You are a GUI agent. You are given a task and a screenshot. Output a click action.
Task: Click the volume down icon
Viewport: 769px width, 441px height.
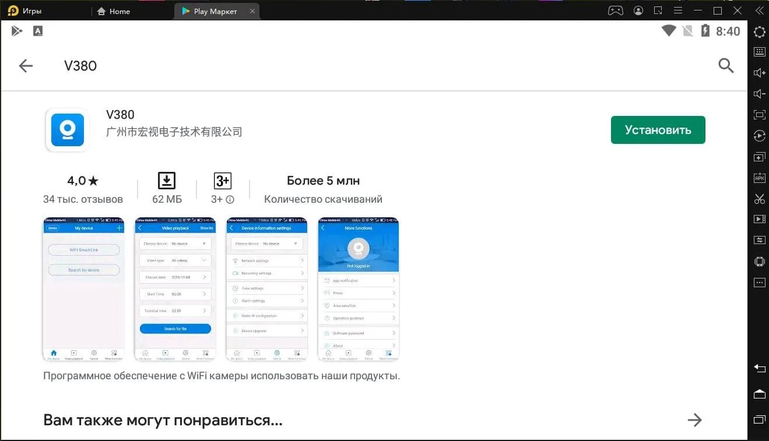point(759,94)
